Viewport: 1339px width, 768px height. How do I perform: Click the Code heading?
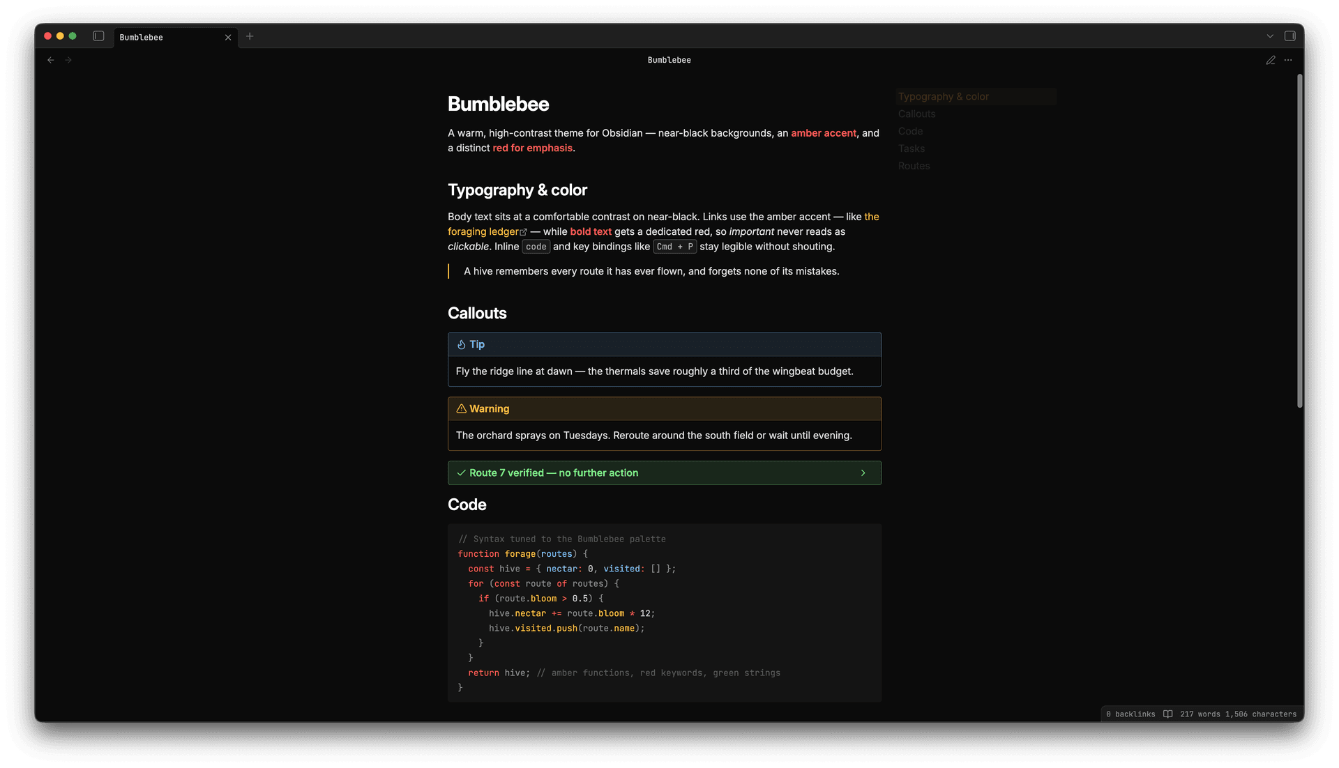(467, 505)
